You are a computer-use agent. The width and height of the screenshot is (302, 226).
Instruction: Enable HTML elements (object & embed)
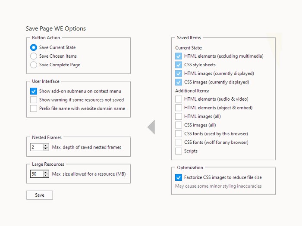[x=179, y=108]
